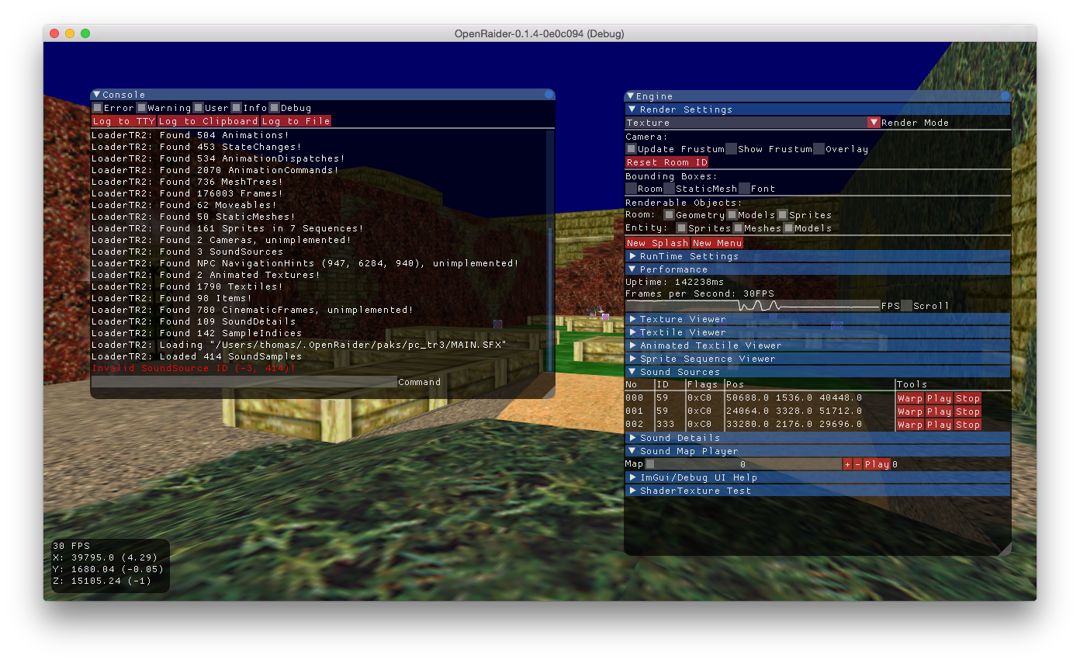Collapse the Sound Map Player section
The height and width of the screenshot is (663, 1080).
point(818,451)
